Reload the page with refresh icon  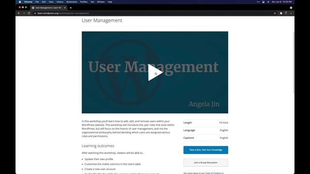(x=29, y=13)
